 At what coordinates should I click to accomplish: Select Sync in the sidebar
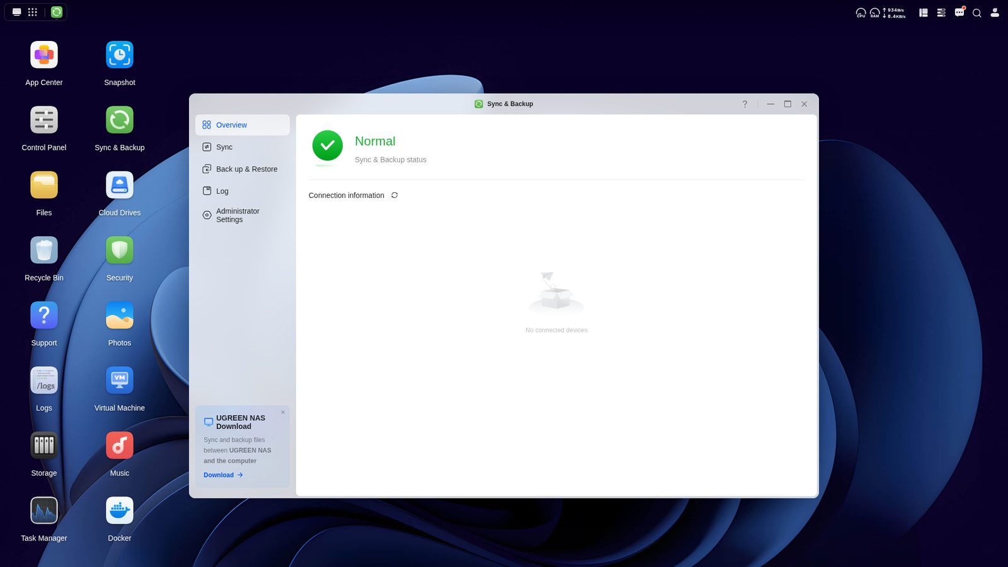[x=243, y=147]
